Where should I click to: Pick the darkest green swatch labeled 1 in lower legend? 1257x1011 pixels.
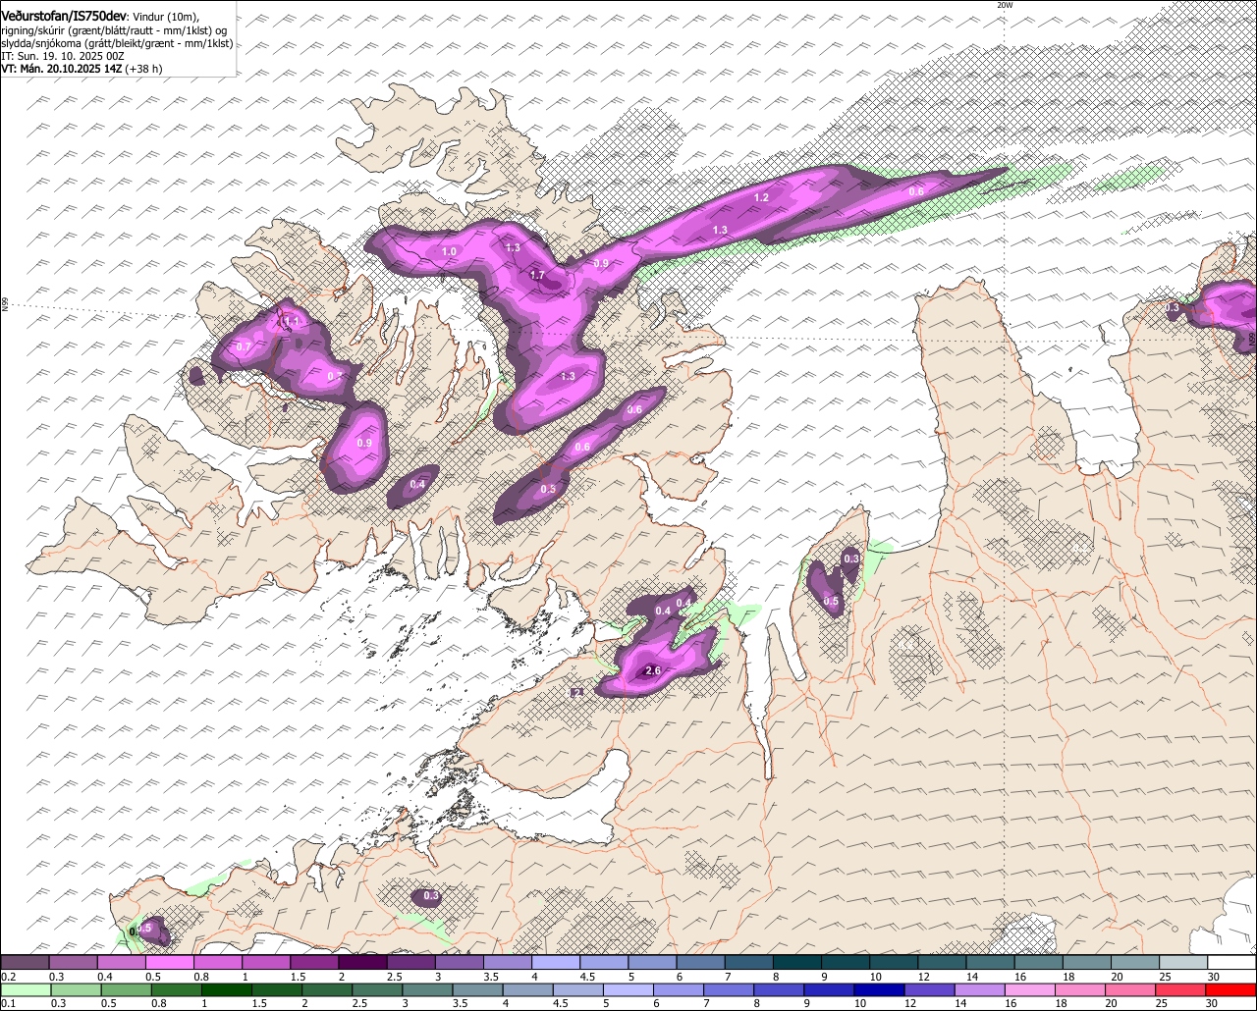click(x=228, y=990)
